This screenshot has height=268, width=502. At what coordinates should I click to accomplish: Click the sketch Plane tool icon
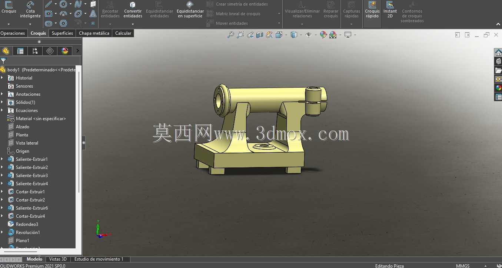tap(93, 4)
